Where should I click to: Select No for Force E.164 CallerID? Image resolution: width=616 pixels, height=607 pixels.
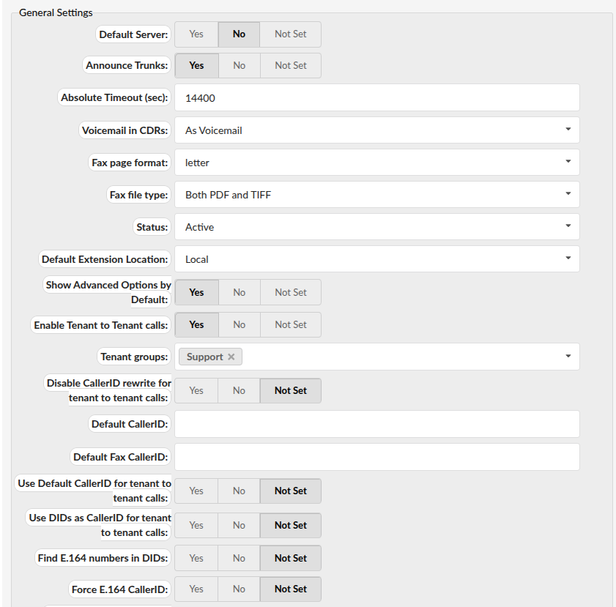coord(239,589)
